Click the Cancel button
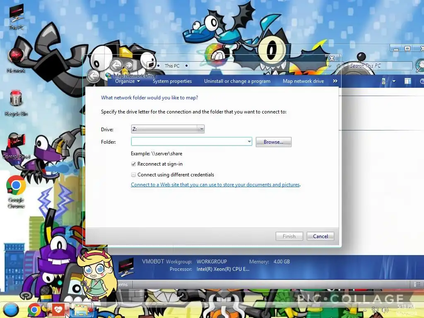This screenshot has width=424, height=318. click(x=320, y=236)
